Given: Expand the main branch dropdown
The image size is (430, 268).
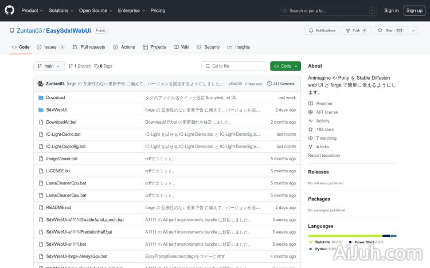Looking at the screenshot, I should coord(49,66).
